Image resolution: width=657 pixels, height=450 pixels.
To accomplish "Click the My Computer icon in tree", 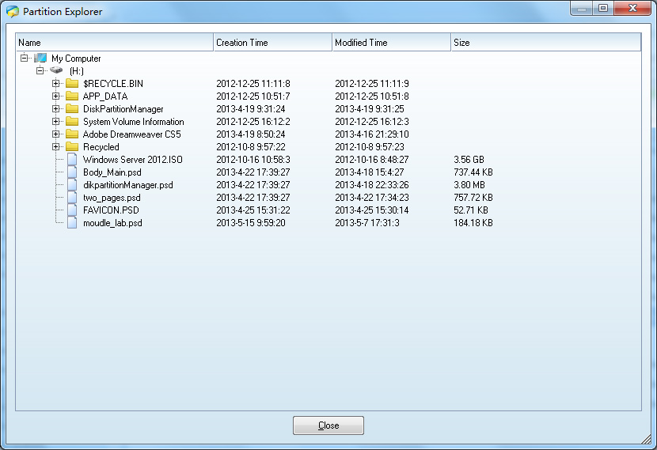I will (40, 59).
